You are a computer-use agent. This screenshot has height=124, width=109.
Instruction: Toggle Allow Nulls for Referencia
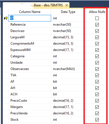tap(97, 25)
